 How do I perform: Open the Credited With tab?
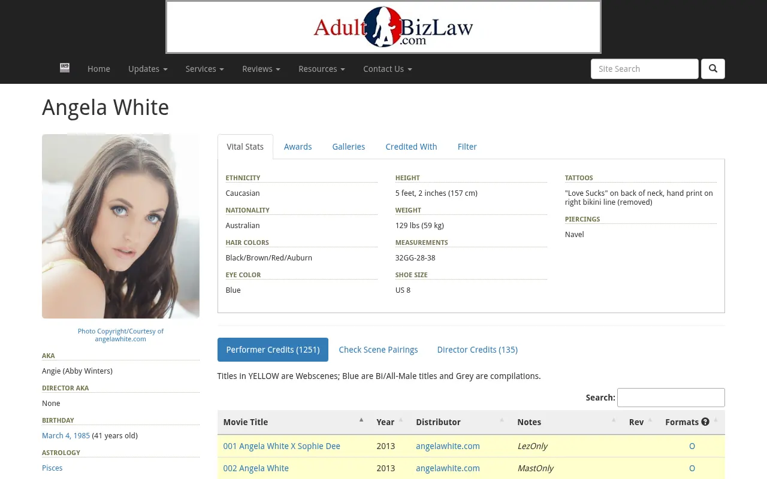click(x=411, y=147)
